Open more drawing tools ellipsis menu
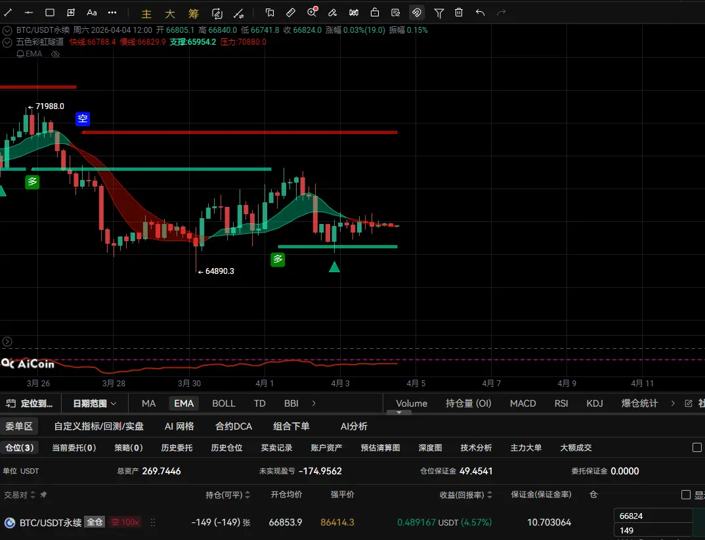This screenshot has width=705, height=540. tap(112, 12)
